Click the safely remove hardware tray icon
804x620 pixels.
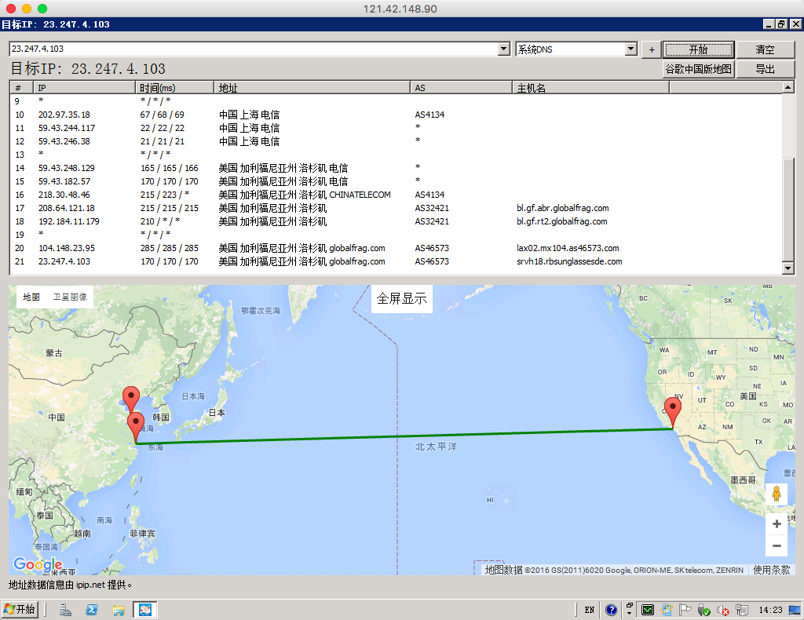point(703,610)
